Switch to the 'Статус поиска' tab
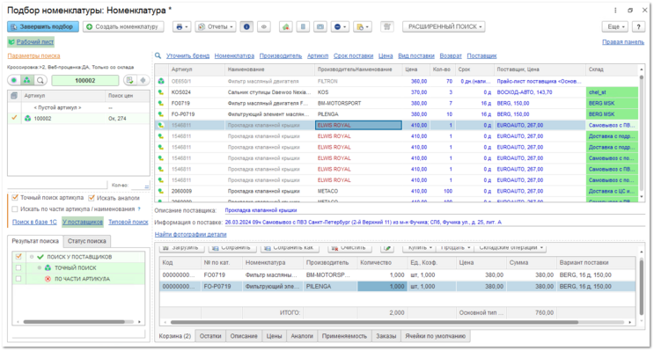The height and width of the screenshot is (351, 654). point(87,241)
